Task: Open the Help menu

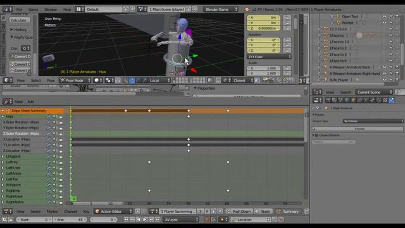Action: tap(67, 9)
